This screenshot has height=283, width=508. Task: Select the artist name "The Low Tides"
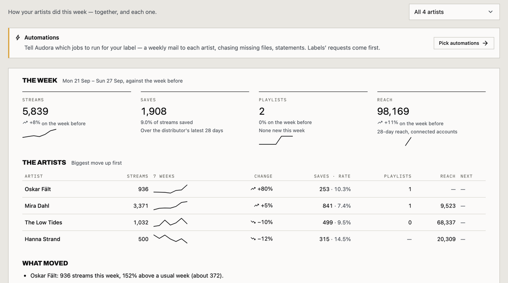pyautogui.click(x=43, y=222)
